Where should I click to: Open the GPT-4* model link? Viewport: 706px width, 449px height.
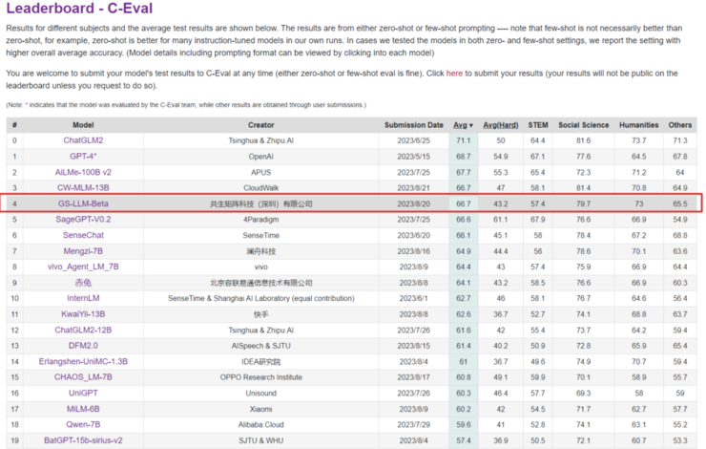pyautogui.click(x=83, y=156)
